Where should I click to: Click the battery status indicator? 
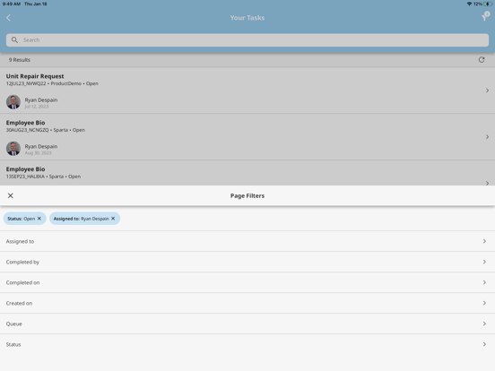(488, 4)
